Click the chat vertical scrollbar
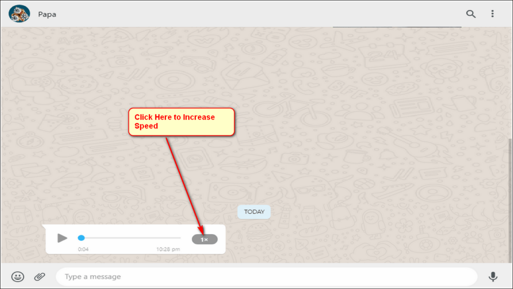The image size is (513, 289). pyautogui.click(x=510, y=200)
